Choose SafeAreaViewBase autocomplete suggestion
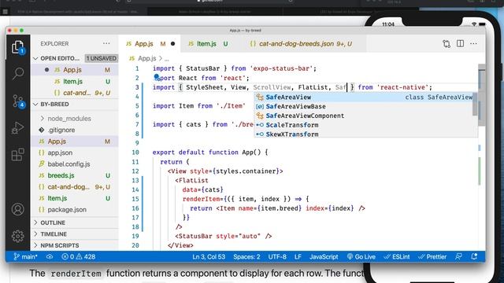Screen dimensions: 504x283 coord(364,106)
